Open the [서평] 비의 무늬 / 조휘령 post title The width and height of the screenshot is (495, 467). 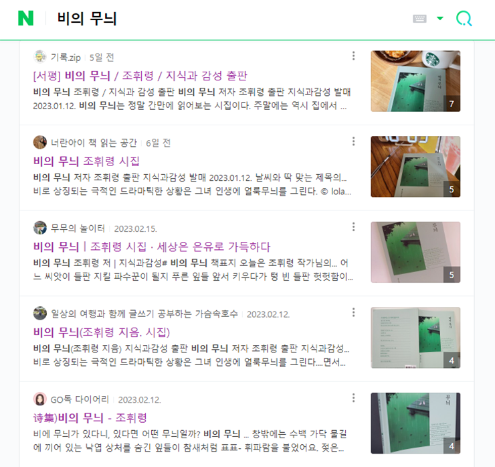click(140, 76)
